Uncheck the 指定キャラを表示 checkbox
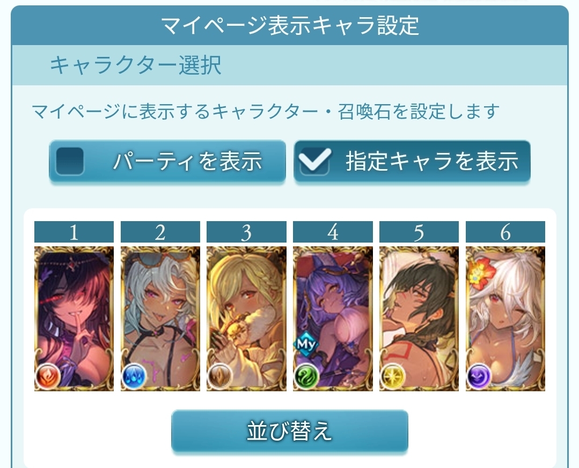The image size is (579, 468). click(314, 161)
